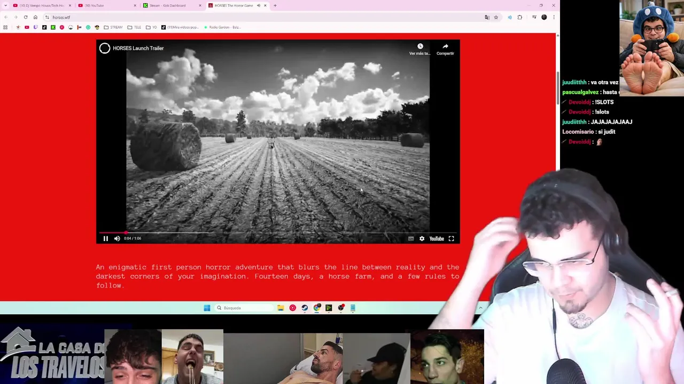Viewport: 684px width, 384px height.
Task: Mute the HORSES tab using speaker icon
Action: (x=259, y=5)
